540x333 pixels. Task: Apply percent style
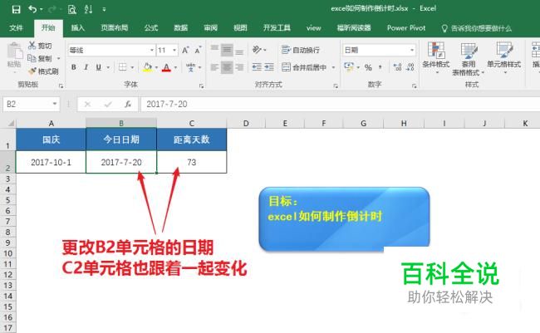[x=368, y=67]
